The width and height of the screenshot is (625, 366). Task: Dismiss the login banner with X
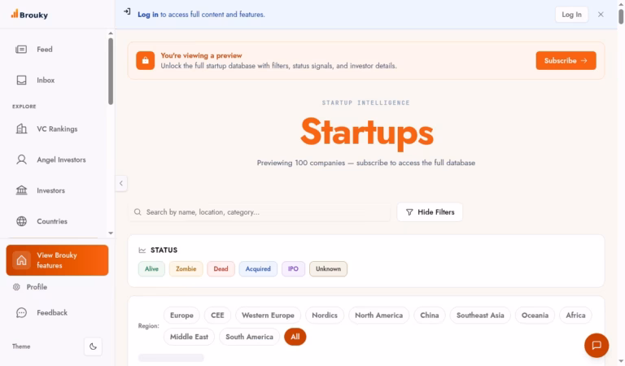(x=601, y=15)
